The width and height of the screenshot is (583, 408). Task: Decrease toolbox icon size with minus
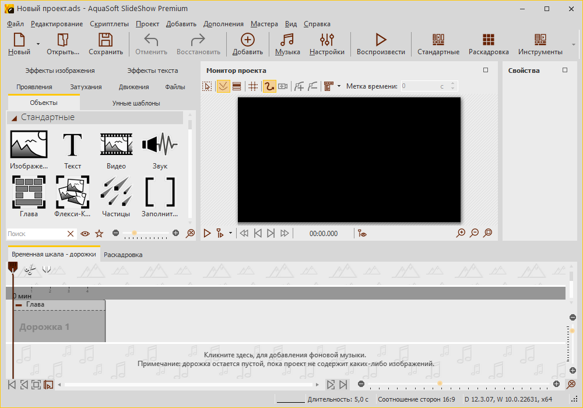(115, 233)
